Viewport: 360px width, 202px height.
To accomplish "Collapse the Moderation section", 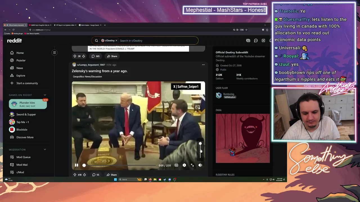I will [x=45, y=150].
